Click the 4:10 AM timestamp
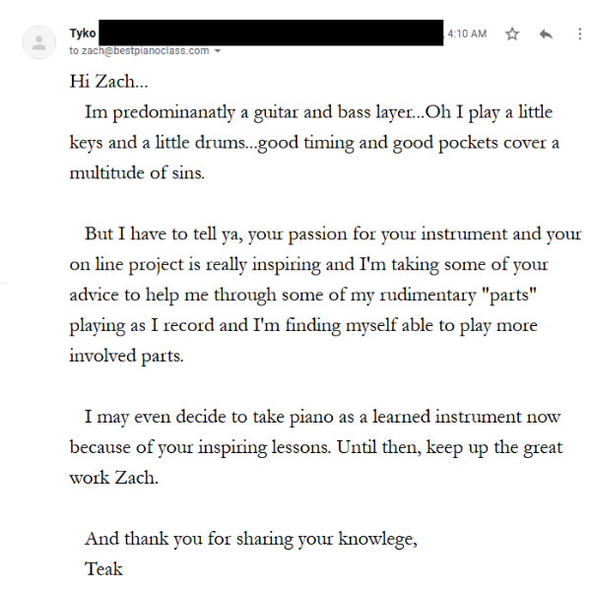Image resolution: width=591 pixels, height=591 pixels. pyautogui.click(x=466, y=34)
